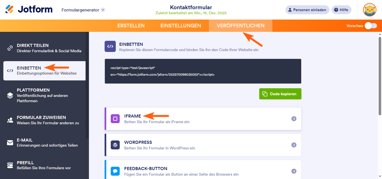This screenshot has width=382, height=179.
Task: Click the iFrame embed icon
Action: tap(115, 118)
